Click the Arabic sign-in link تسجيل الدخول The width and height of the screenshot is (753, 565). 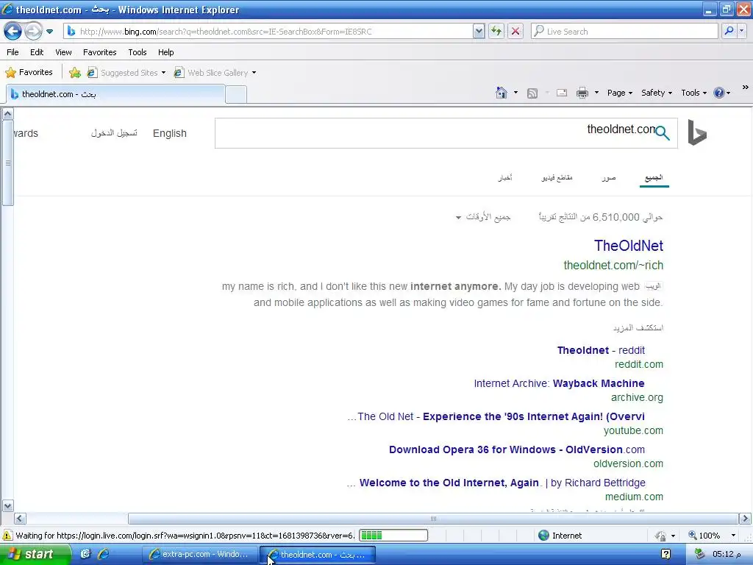pos(114,133)
